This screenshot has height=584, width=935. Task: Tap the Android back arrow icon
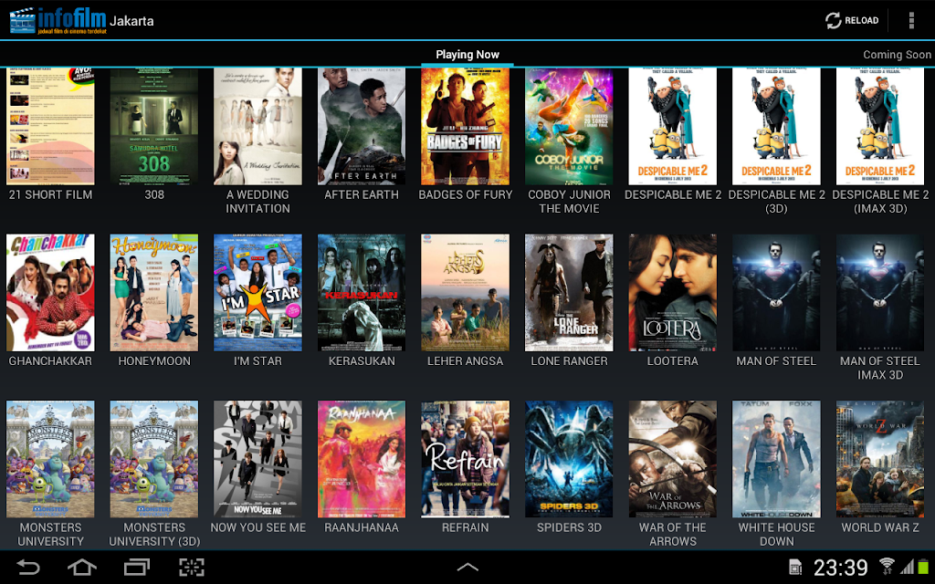[27, 567]
